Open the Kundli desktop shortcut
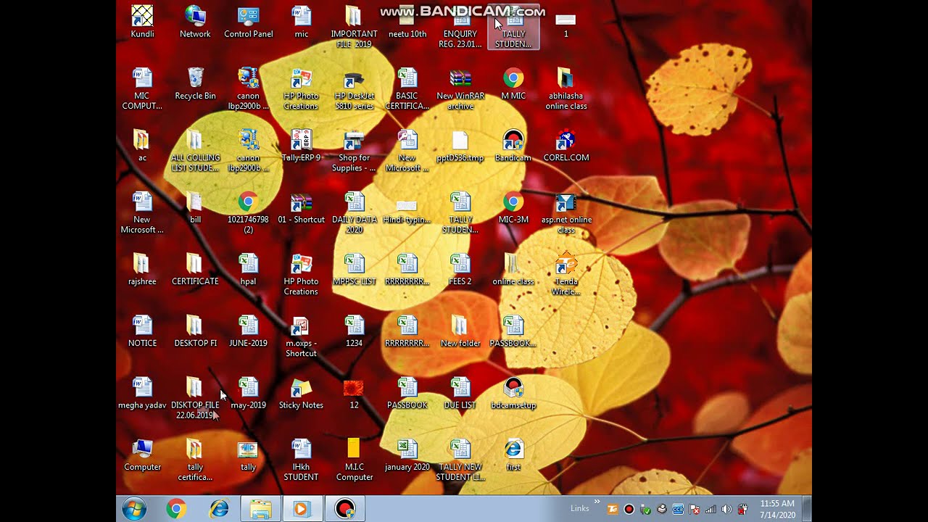The height and width of the screenshot is (522, 928). pyautogui.click(x=142, y=22)
